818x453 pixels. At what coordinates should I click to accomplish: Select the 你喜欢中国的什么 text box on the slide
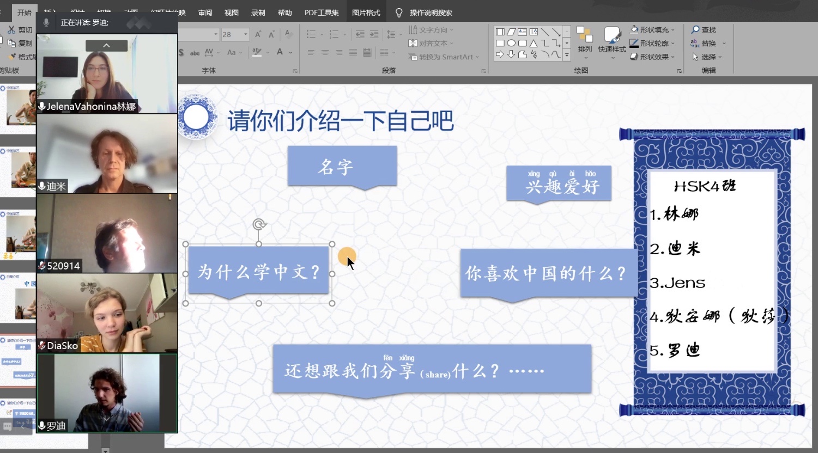(x=547, y=273)
